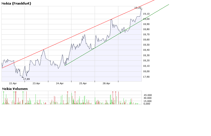Screen dimensions: 211x136
Task: Click the 19,10 price axis label
Action: (x=146, y=14)
